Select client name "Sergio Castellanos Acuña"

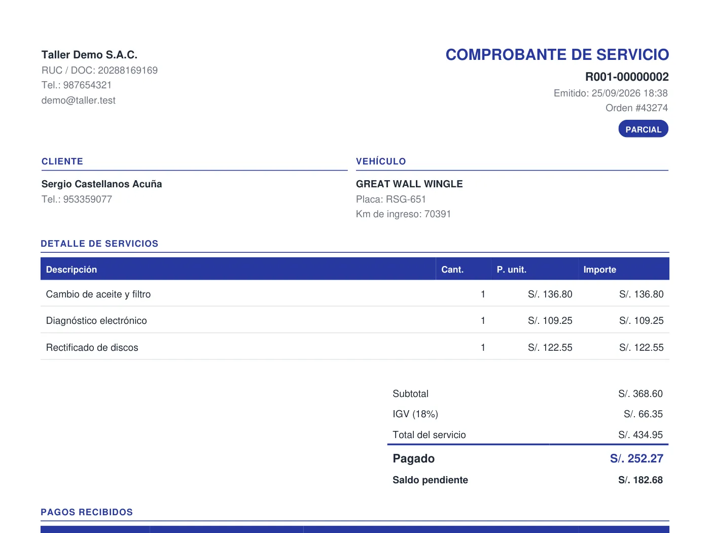(102, 184)
